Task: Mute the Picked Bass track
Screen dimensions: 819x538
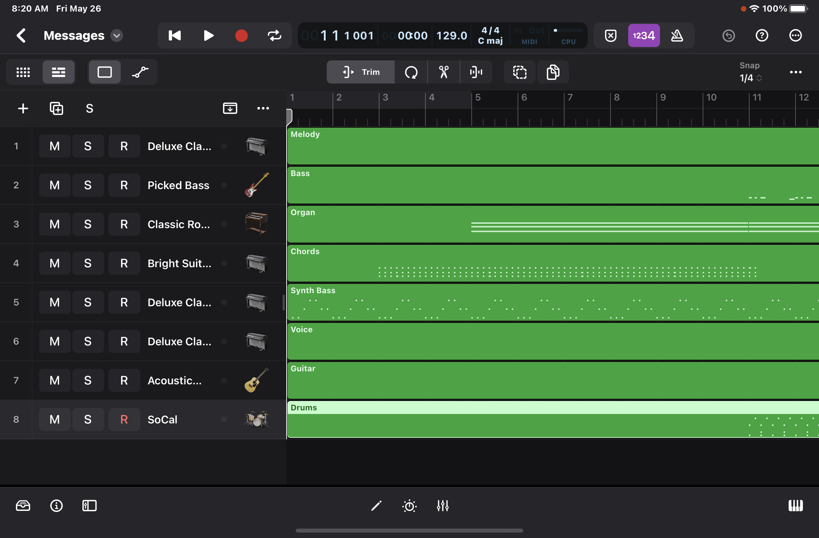Action: pyautogui.click(x=55, y=185)
